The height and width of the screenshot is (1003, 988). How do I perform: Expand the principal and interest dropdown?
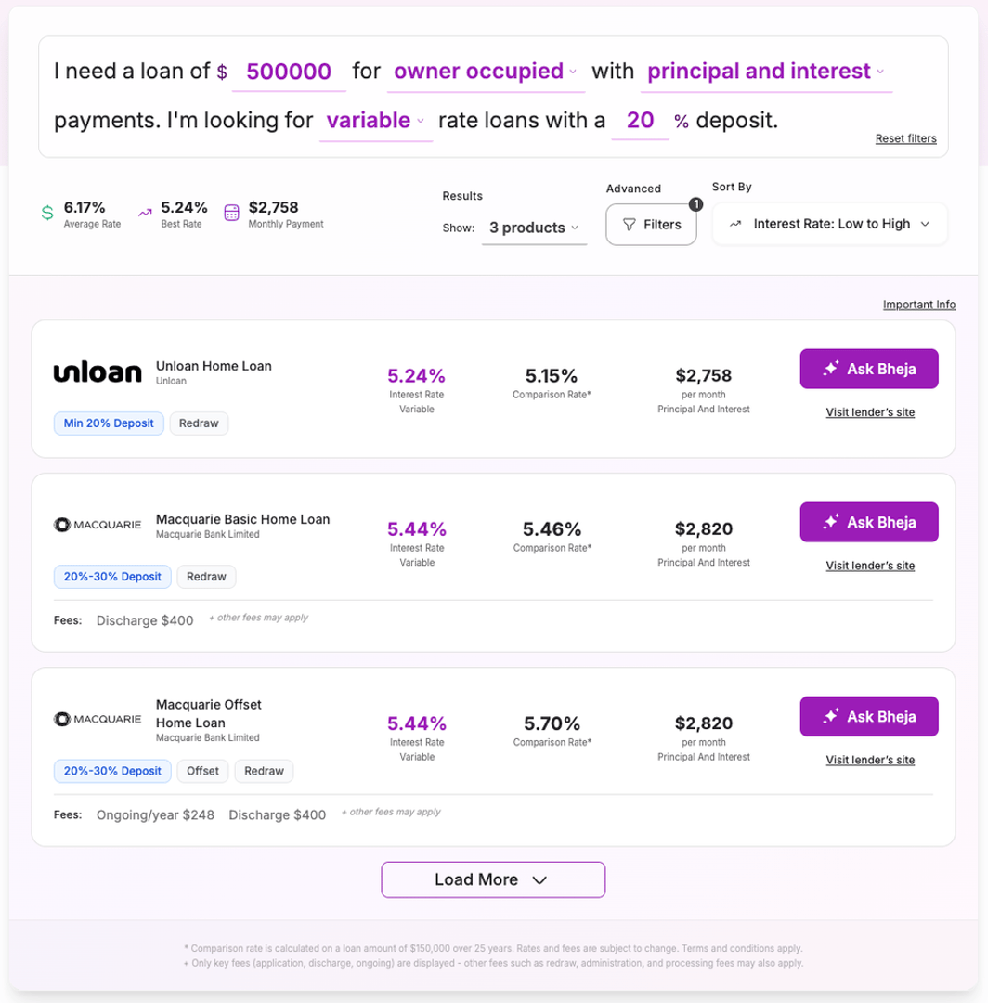(x=765, y=71)
